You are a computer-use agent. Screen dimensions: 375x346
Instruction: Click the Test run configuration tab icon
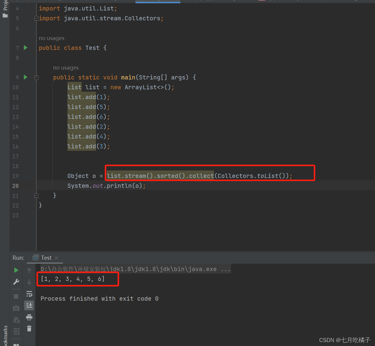(x=36, y=258)
